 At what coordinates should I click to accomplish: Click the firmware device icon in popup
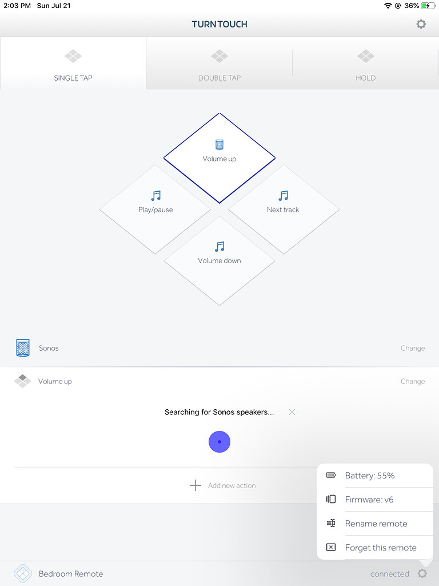(331, 499)
